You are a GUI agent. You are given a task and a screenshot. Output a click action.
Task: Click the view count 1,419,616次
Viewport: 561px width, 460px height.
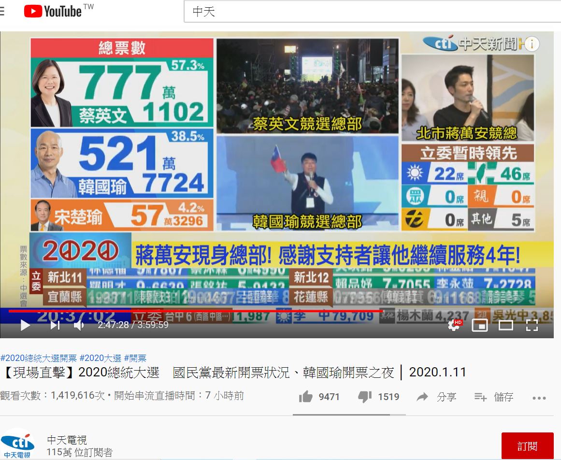click(52, 396)
